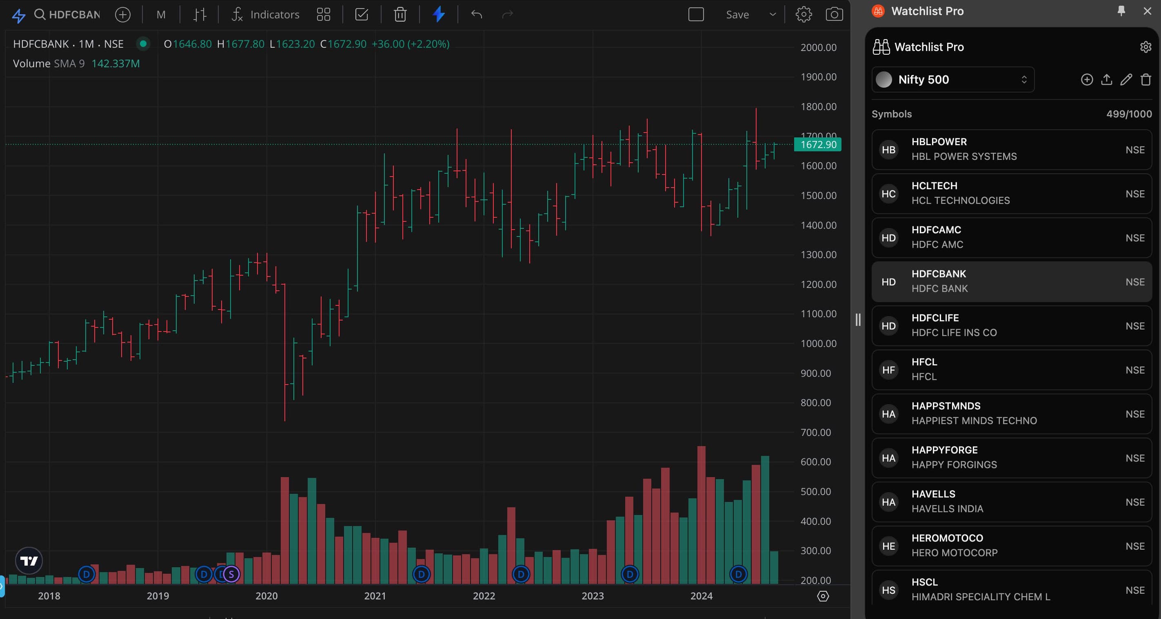Open the Nifty 500 watchlist dropdown

point(953,80)
